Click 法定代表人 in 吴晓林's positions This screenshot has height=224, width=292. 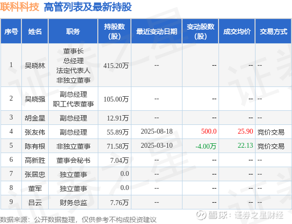coord(73,70)
